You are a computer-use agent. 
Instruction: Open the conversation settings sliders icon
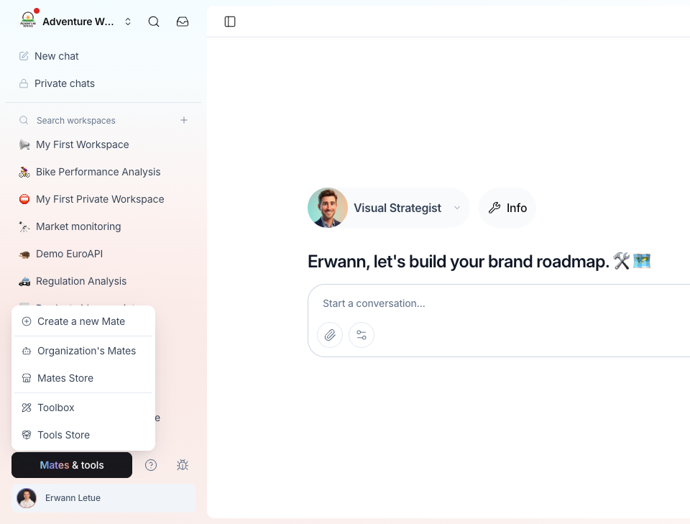362,335
